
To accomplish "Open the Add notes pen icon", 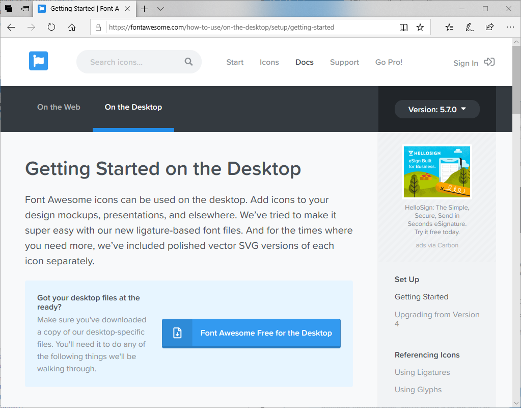I will 470,28.
